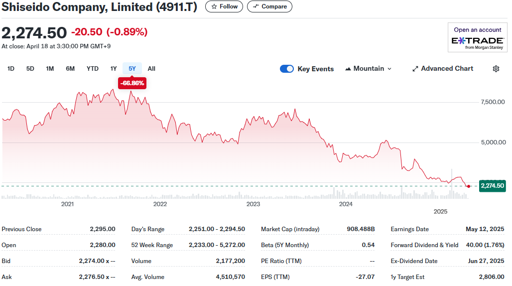Viewport: 512px width, 286px height.
Task: Click the Follow star button
Action: click(224, 6)
